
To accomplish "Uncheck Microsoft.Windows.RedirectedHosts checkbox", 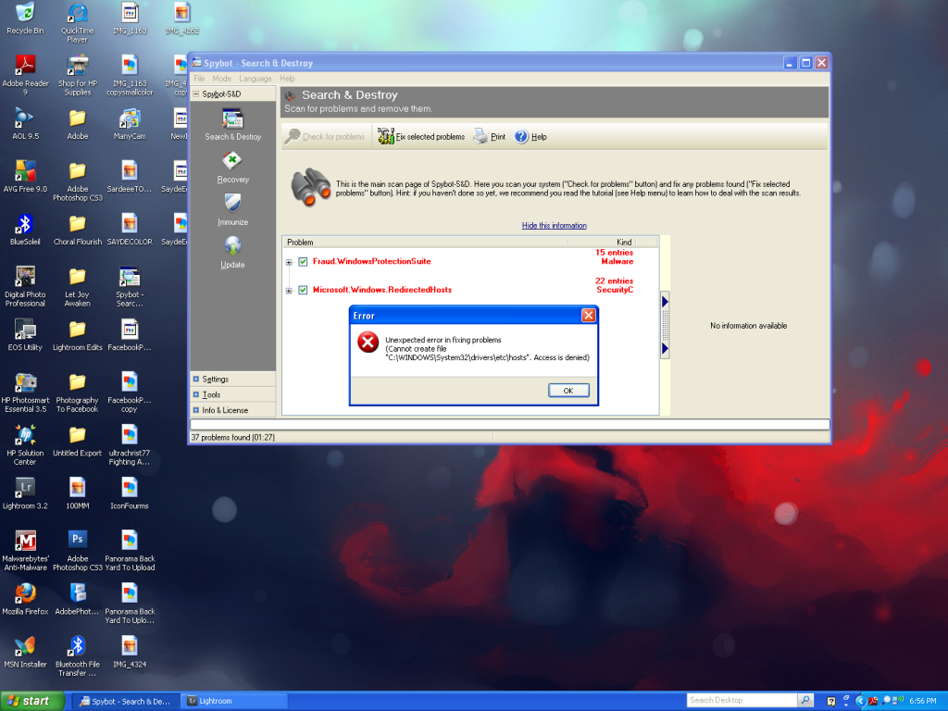I will [303, 290].
